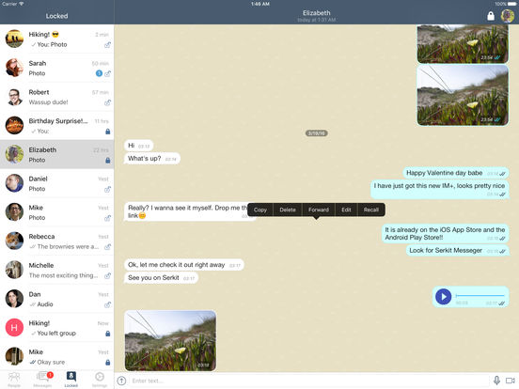Tap the 'Hi' message bubble
This screenshot has height=389, width=519.
pyautogui.click(x=139, y=146)
